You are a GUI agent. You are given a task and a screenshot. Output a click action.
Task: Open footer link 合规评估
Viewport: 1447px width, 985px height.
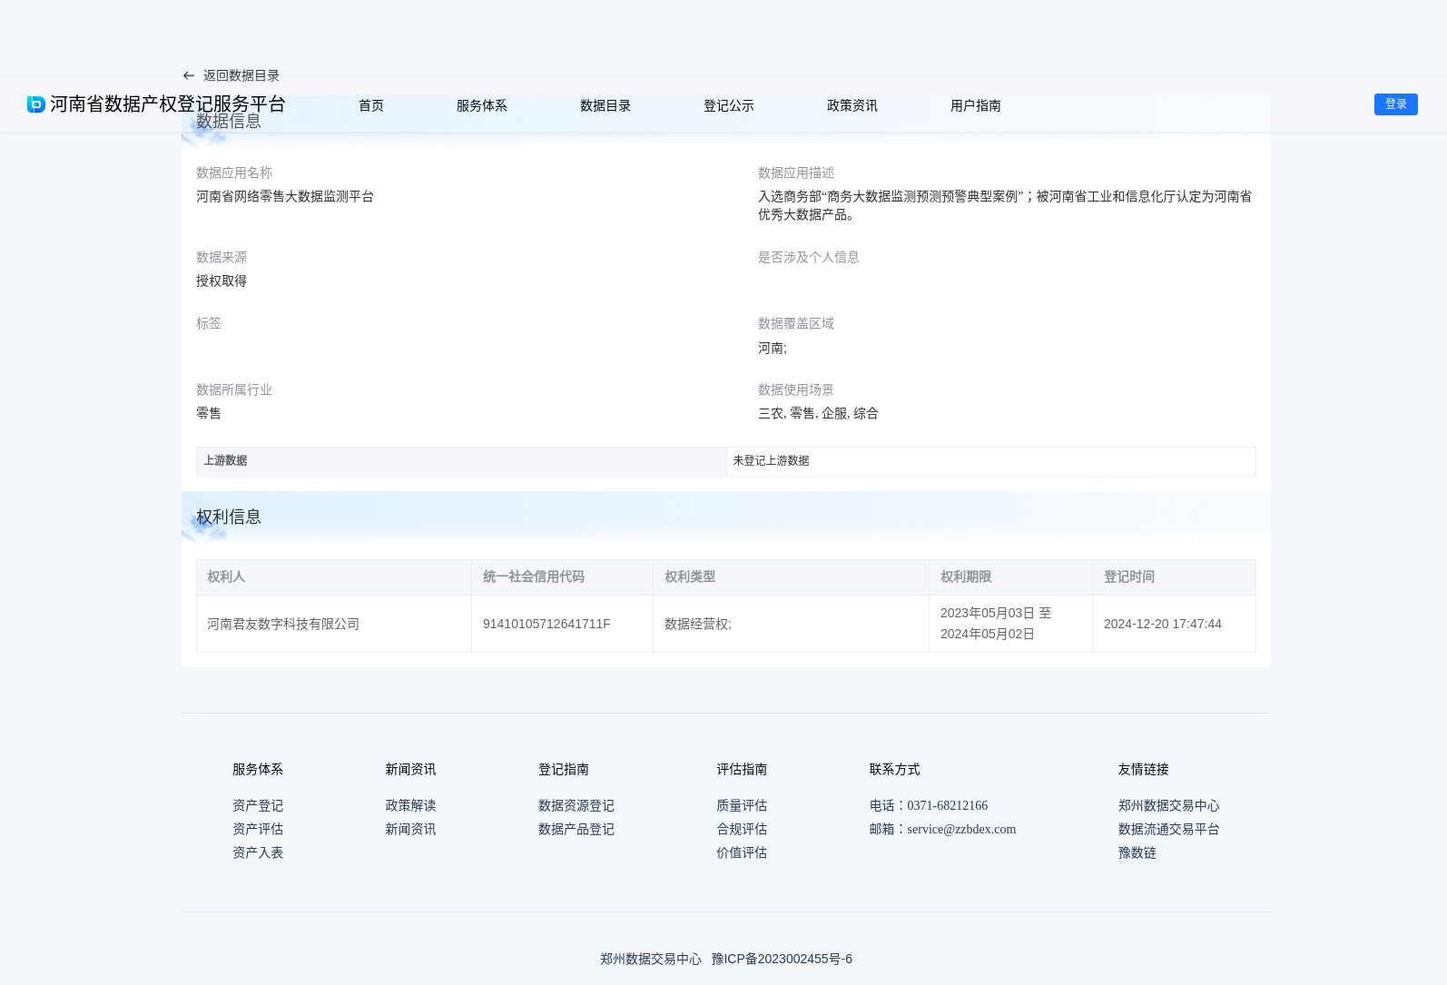[x=742, y=829]
